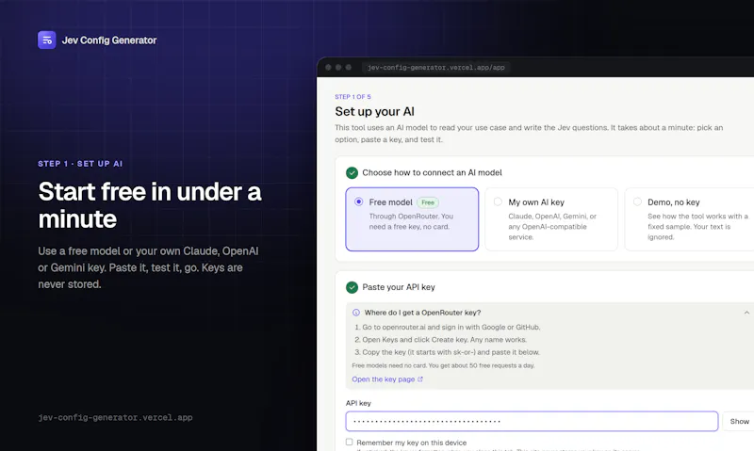Click the browser address bar showing jev-config-generator.vercel.app/app
The height and width of the screenshot is (451, 754).
(x=436, y=68)
